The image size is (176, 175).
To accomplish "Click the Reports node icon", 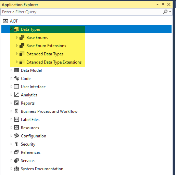I will click(16, 103).
